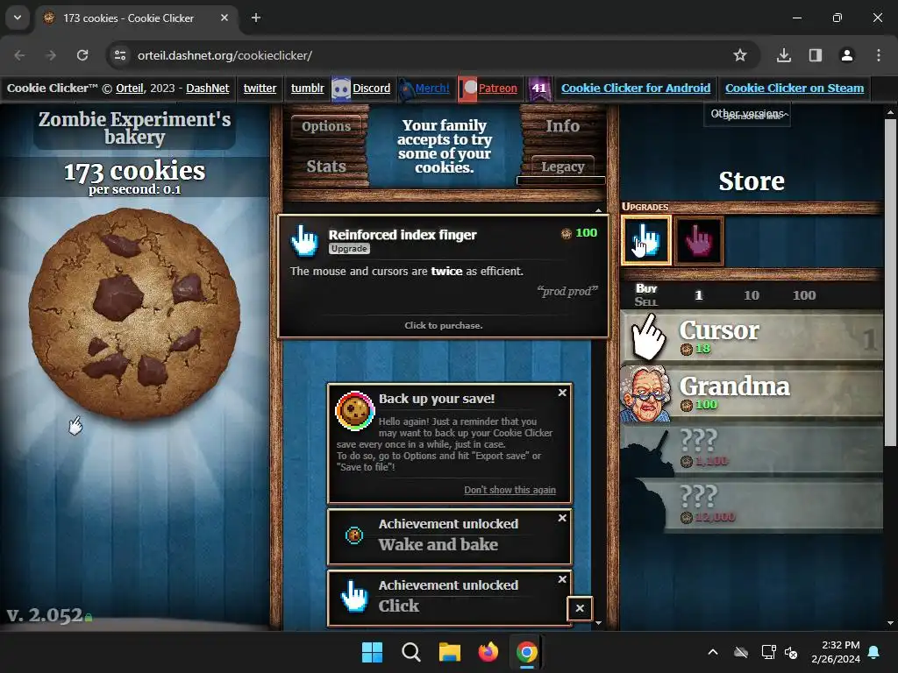Open the Chrome three-dot menu
Viewport: 898px width, 673px height.
[879, 55]
